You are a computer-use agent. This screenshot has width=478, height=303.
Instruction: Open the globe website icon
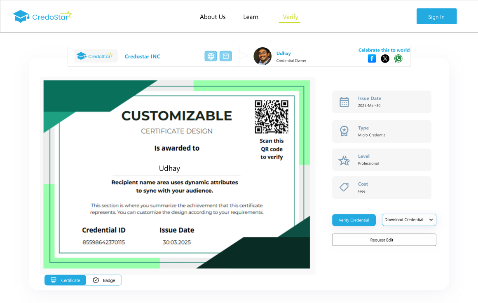(x=211, y=56)
